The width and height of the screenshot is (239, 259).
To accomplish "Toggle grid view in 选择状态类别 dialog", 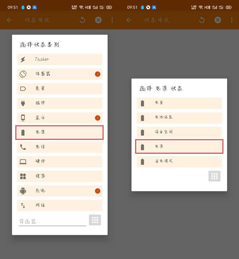I will tap(95, 220).
